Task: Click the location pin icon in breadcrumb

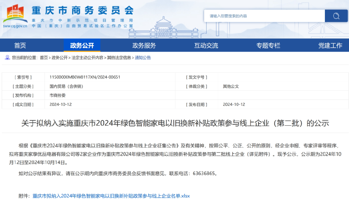Action: (x=7, y=58)
